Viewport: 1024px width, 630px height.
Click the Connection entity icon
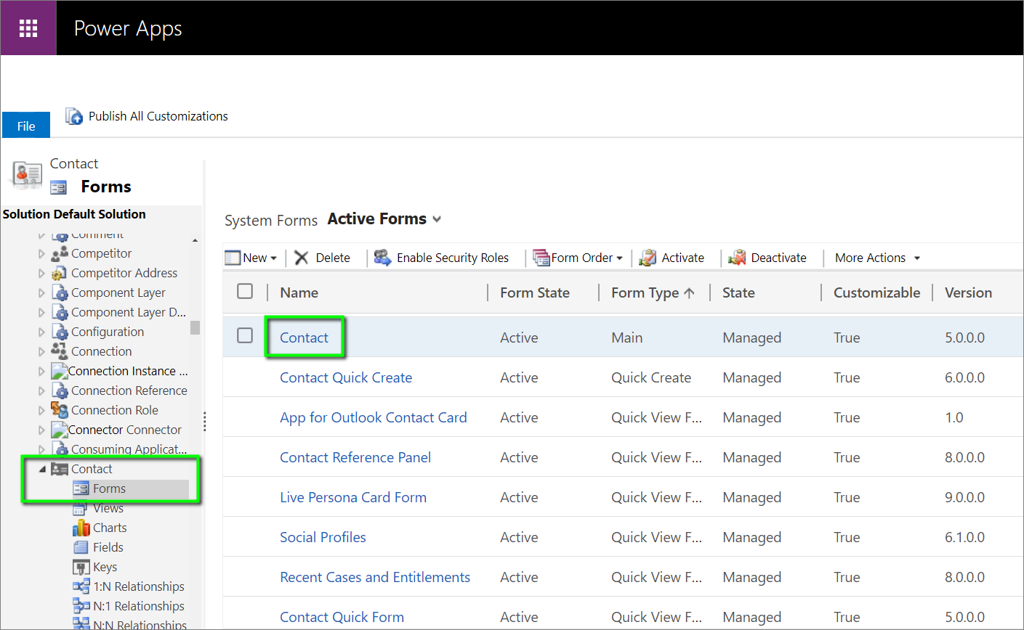click(x=60, y=351)
